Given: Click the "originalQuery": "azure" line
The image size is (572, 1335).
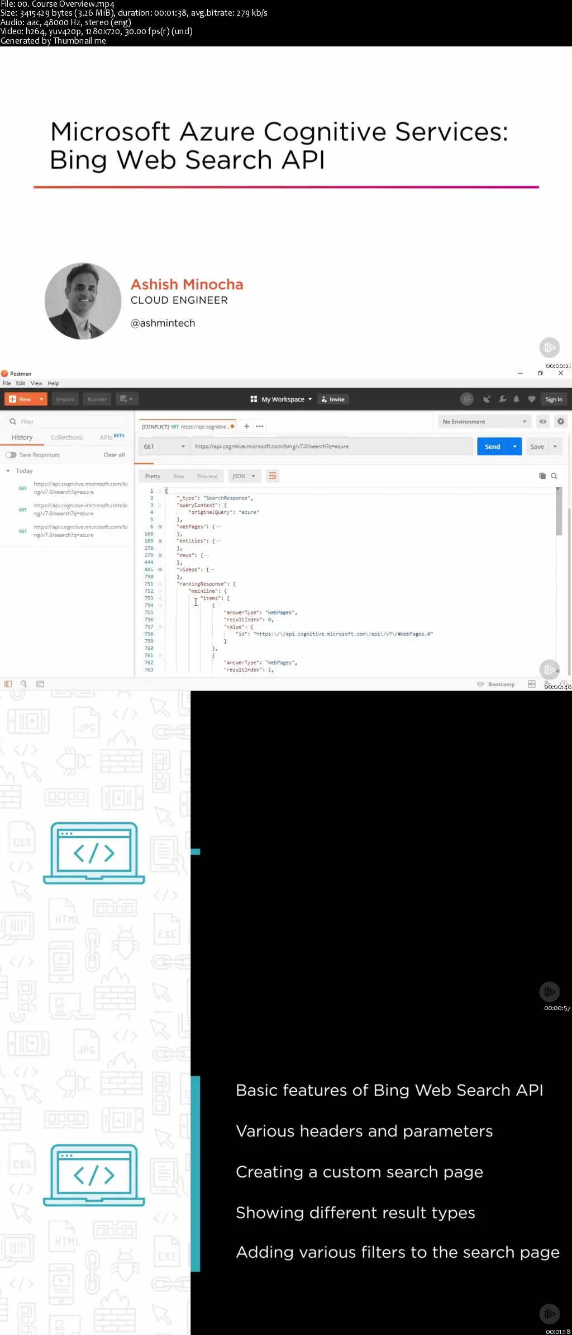Looking at the screenshot, I should tap(223, 512).
